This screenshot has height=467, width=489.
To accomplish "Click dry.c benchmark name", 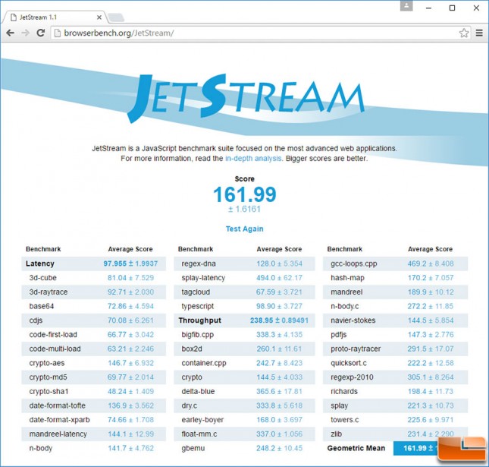I will tap(189, 405).
